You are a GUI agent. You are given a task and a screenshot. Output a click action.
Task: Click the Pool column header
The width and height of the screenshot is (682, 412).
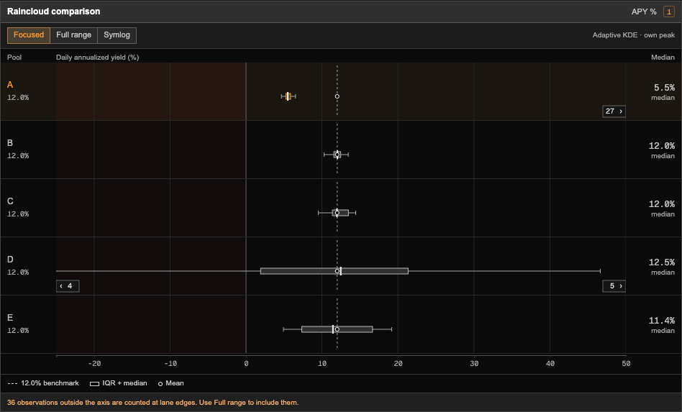point(14,58)
